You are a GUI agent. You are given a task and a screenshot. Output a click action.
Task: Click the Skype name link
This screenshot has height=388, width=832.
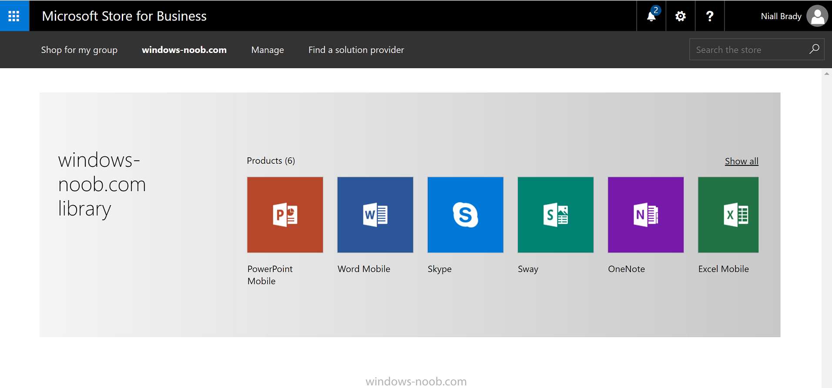pyautogui.click(x=439, y=269)
